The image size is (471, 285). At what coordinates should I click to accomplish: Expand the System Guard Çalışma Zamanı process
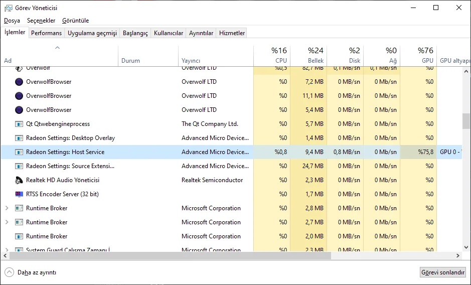7,249
